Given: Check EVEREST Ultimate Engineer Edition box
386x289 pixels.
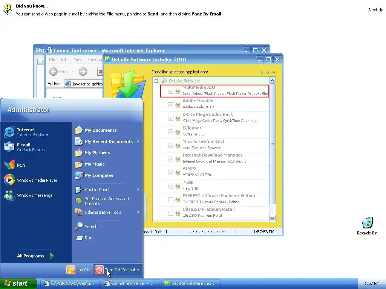Looking at the screenshot, I should 171,199.
